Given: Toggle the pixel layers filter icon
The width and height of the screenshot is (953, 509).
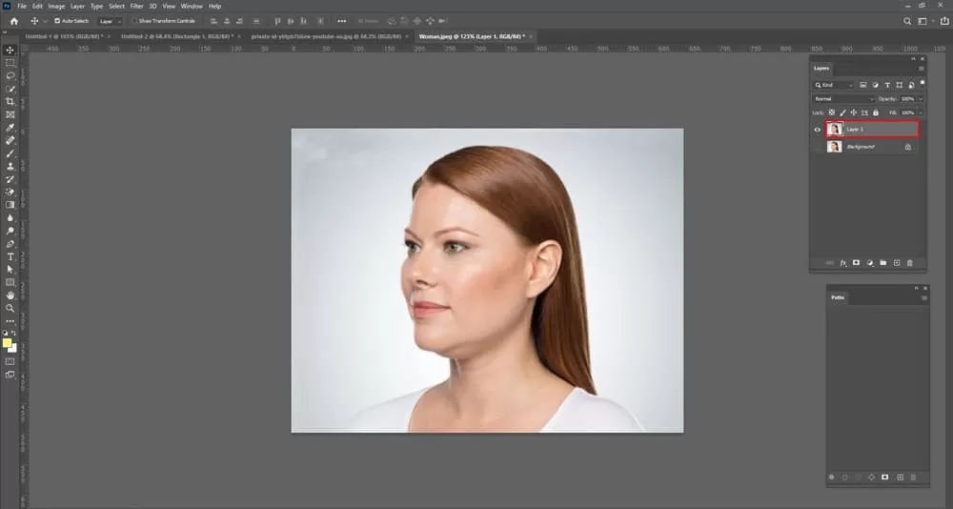Looking at the screenshot, I should tap(863, 85).
